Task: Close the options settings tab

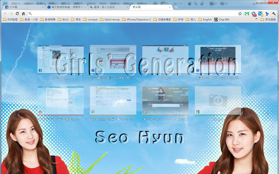Action: [x=128, y=7]
